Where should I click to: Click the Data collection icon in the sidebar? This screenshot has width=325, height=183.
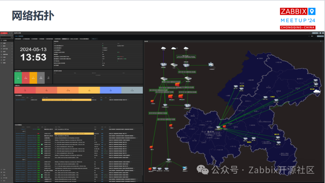pos(2,54)
